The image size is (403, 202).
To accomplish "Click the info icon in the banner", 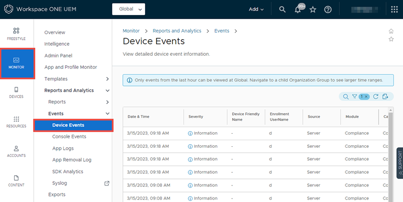I will tap(129, 80).
